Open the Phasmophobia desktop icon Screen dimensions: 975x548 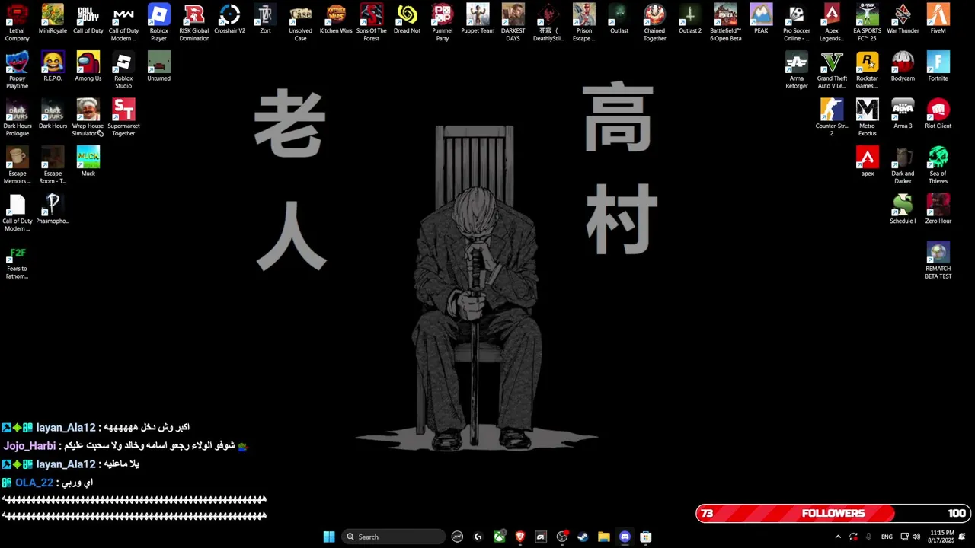tap(53, 209)
